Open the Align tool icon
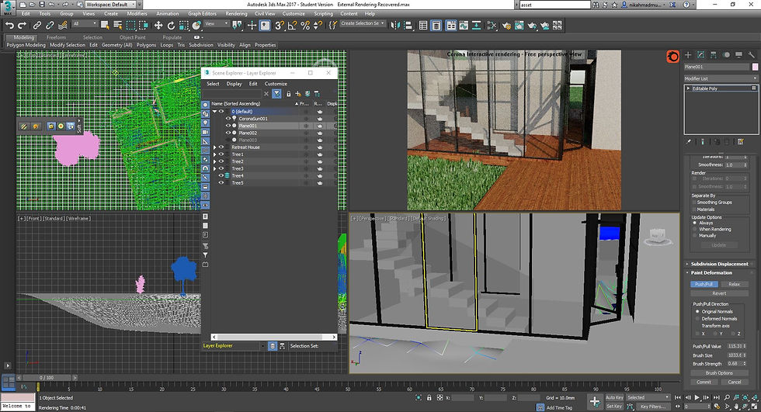The width and height of the screenshot is (761, 412). [x=408, y=25]
